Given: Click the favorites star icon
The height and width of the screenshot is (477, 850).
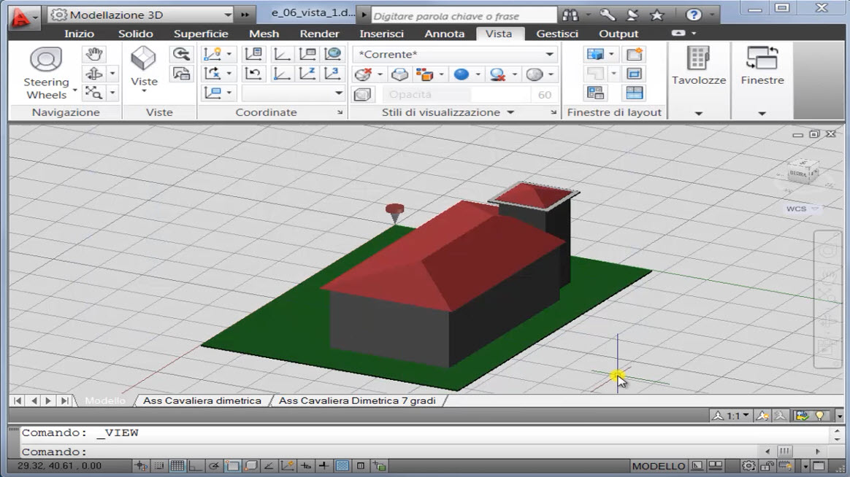Looking at the screenshot, I should click(656, 15).
